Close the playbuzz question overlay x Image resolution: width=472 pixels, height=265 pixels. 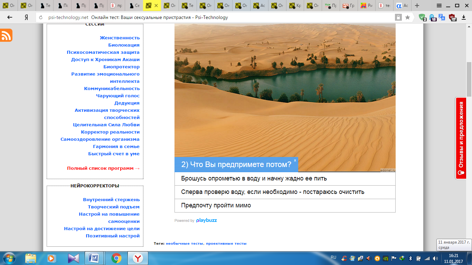[x=295, y=160]
